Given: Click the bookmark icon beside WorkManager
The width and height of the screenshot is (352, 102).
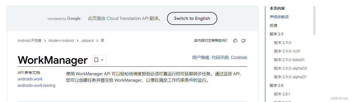Looking at the screenshot, I should coord(96,60).
